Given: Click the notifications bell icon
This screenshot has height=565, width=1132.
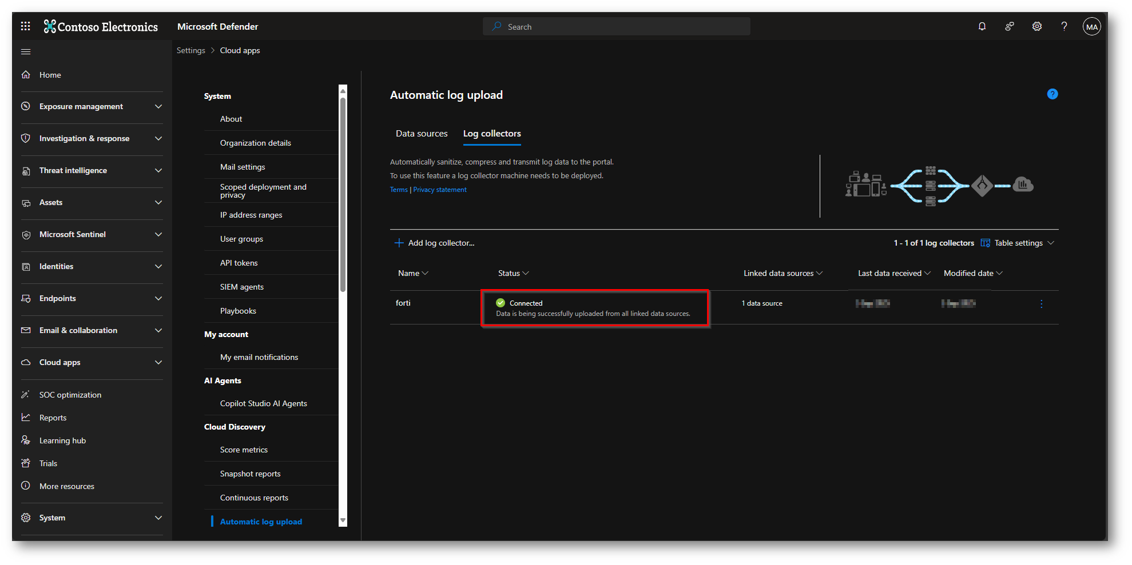Looking at the screenshot, I should coord(982,26).
